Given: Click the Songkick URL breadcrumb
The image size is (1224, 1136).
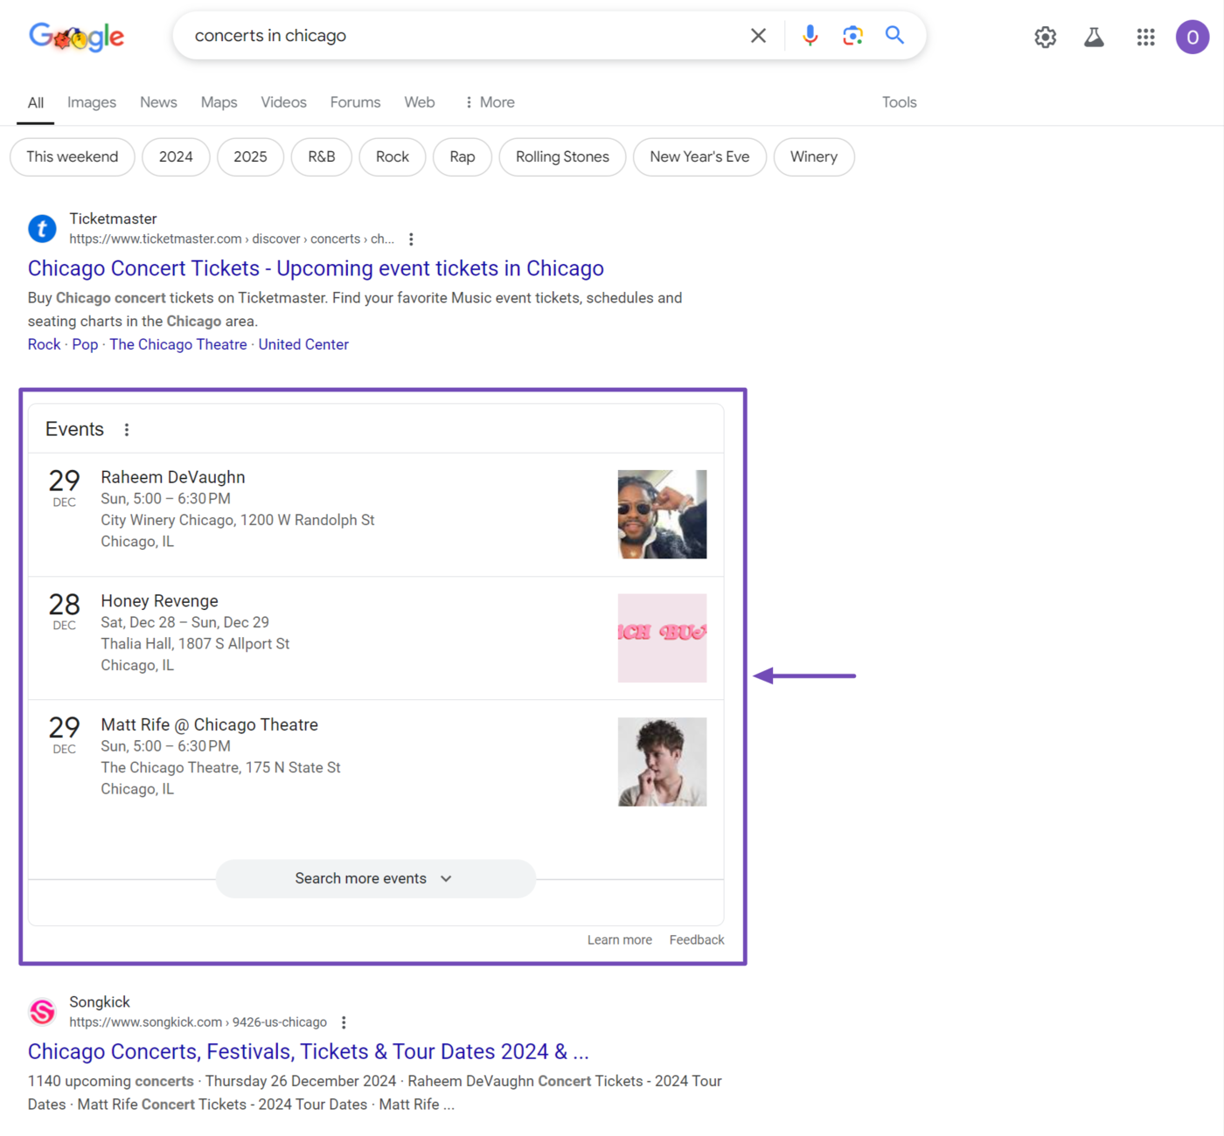Looking at the screenshot, I should (198, 1022).
